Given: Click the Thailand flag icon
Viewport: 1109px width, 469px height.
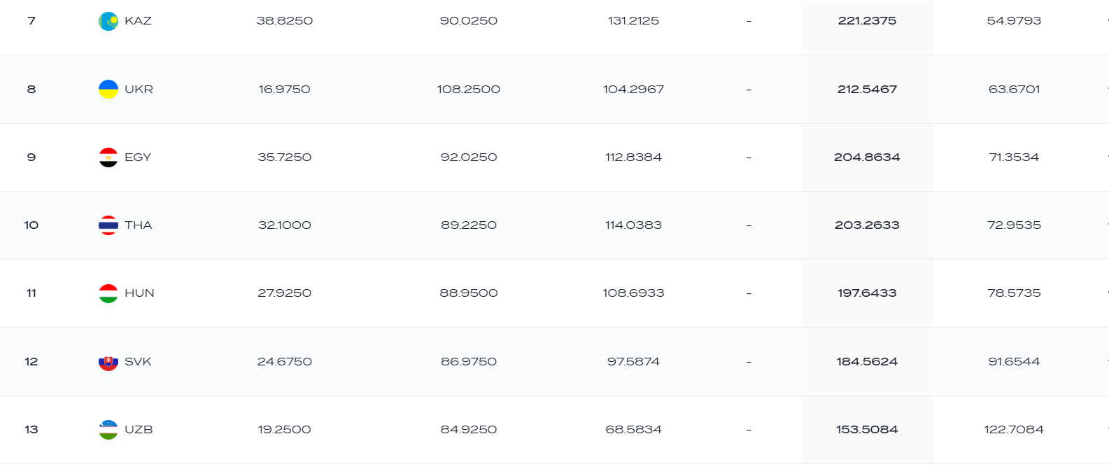Looking at the screenshot, I should [108, 225].
